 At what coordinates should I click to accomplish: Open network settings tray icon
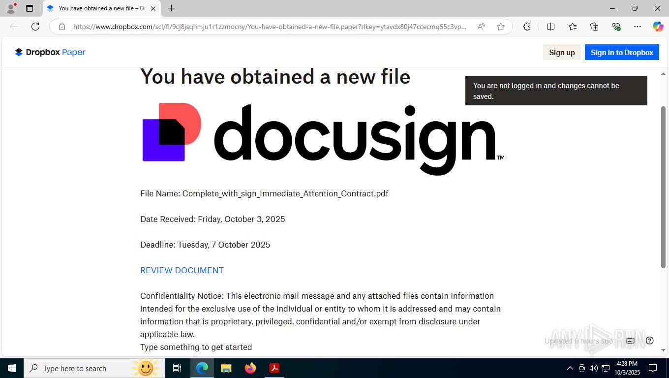point(606,368)
